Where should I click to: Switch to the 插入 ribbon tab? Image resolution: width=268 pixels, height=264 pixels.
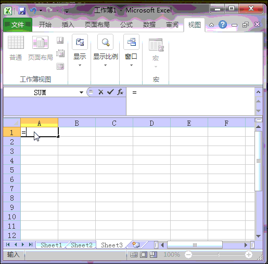coord(68,24)
